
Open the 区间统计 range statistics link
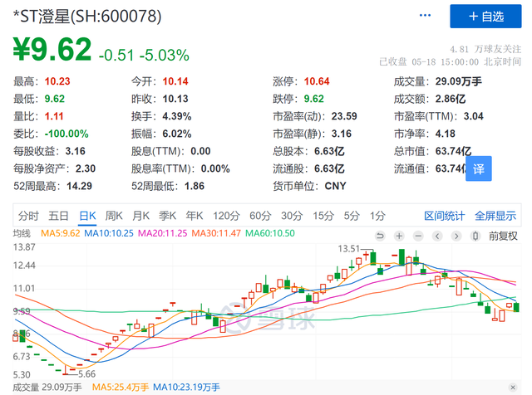[x=444, y=216]
